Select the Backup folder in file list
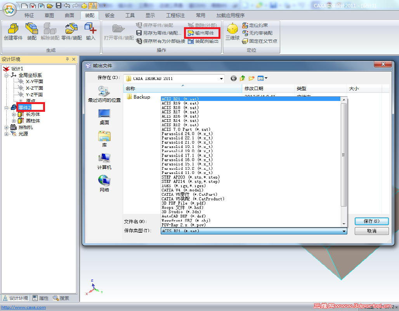 point(139,97)
